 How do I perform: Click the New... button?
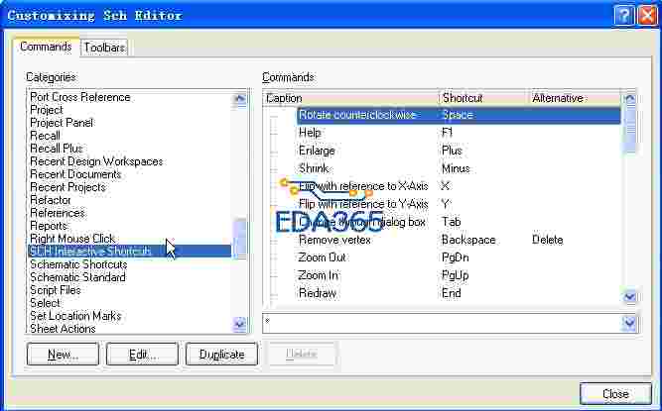pyautogui.click(x=63, y=355)
